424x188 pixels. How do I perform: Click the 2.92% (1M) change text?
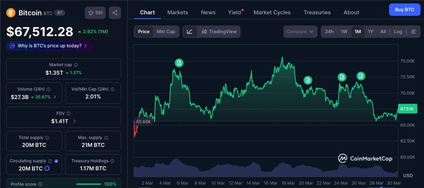click(93, 31)
